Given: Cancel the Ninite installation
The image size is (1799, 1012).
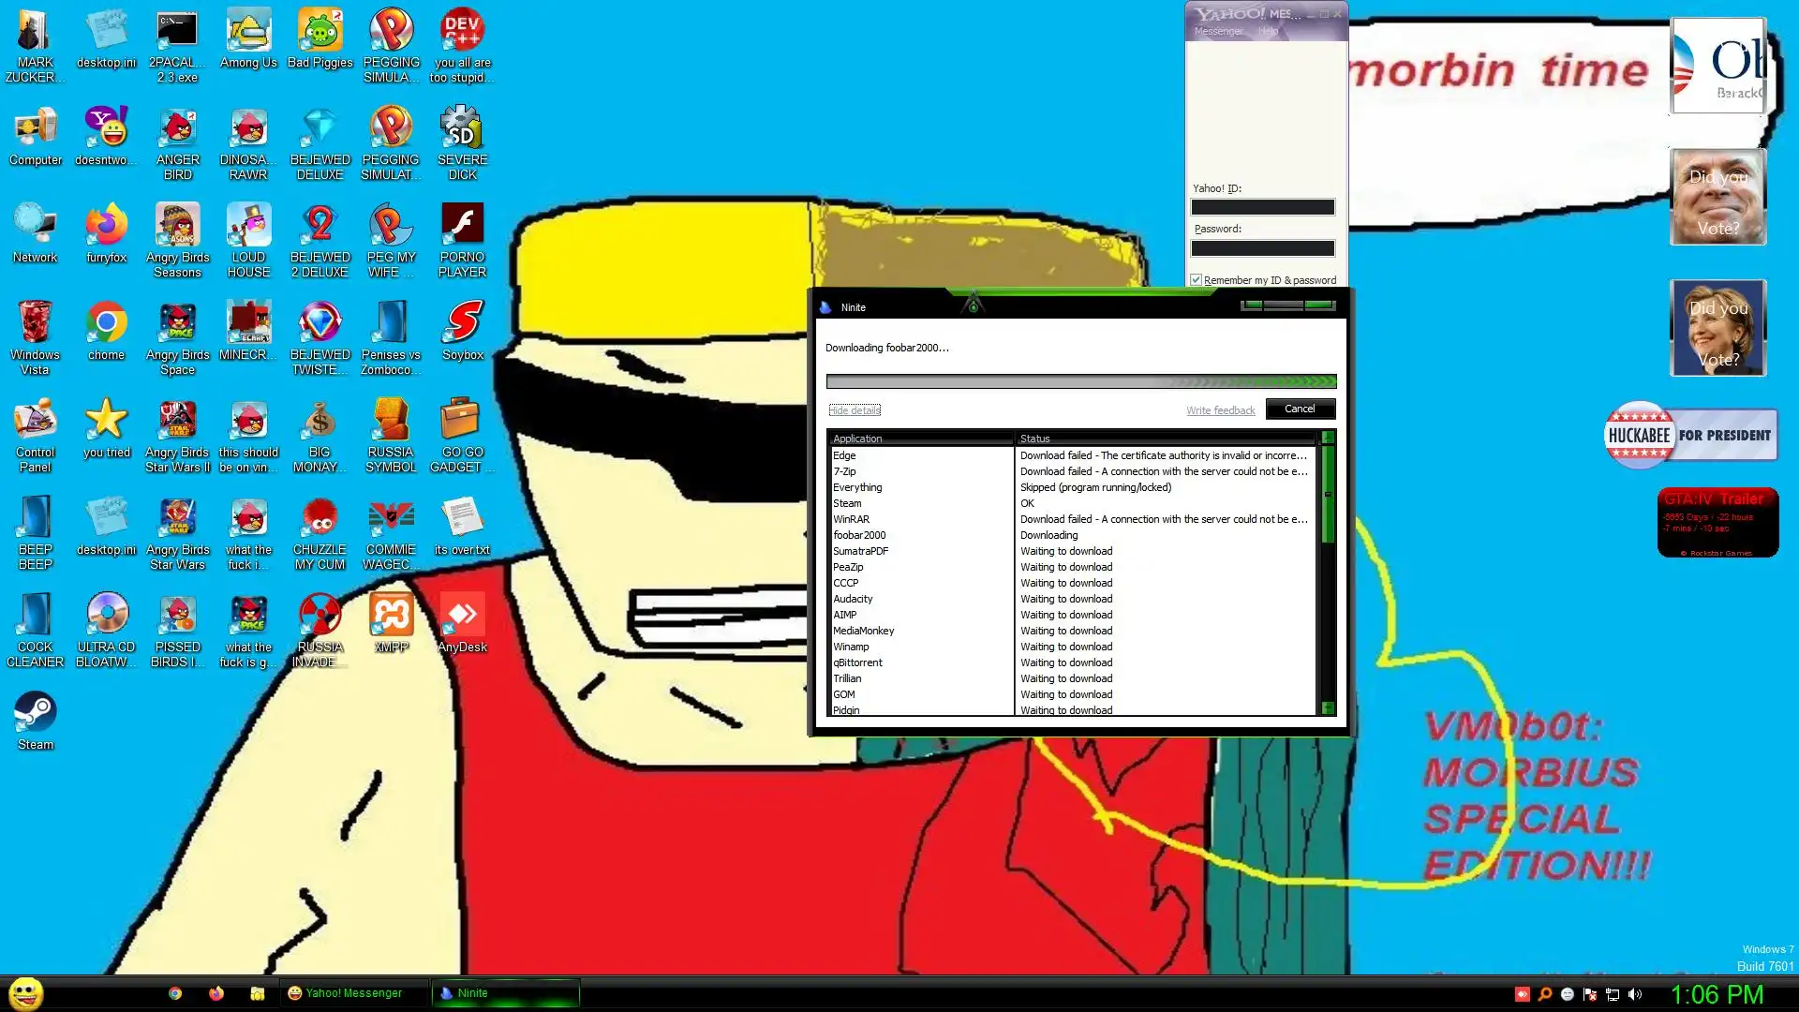Looking at the screenshot, I should (1300, 409).
